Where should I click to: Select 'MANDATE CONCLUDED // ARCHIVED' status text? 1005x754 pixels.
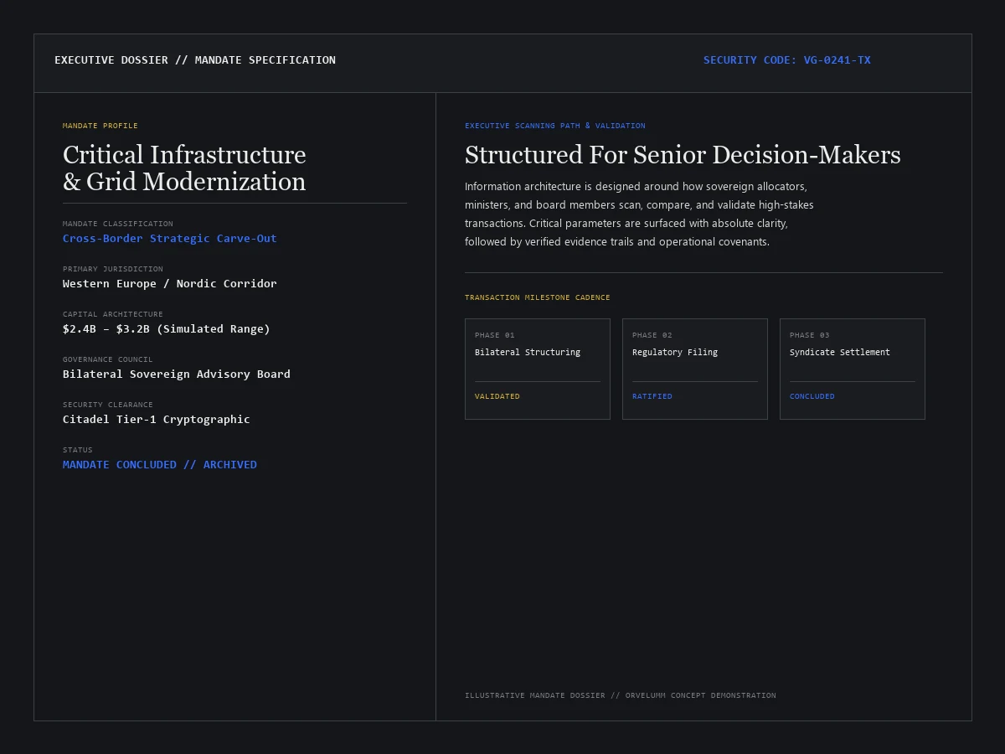[160, 465]
